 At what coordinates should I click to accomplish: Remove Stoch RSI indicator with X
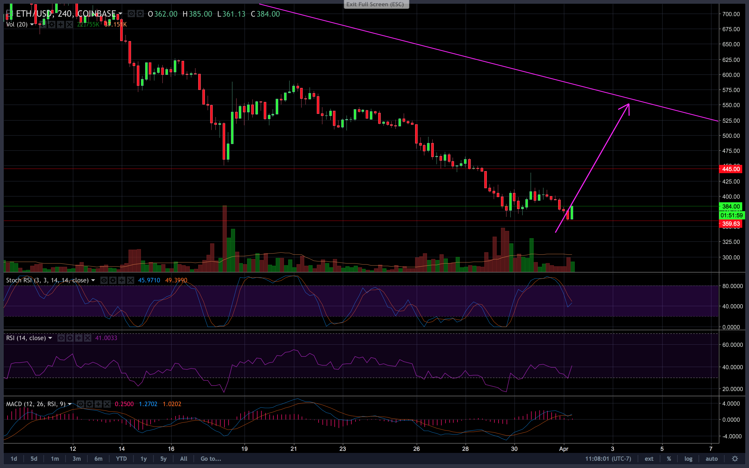tap(131, 280)
